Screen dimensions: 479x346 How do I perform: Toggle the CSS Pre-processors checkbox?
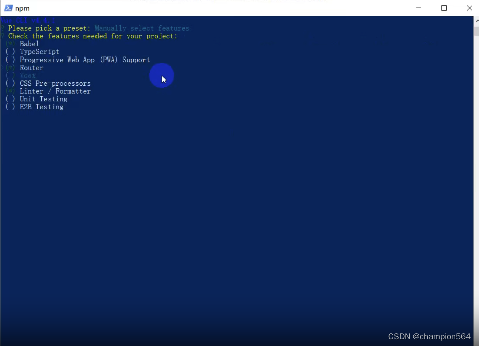tap(10, 84)
